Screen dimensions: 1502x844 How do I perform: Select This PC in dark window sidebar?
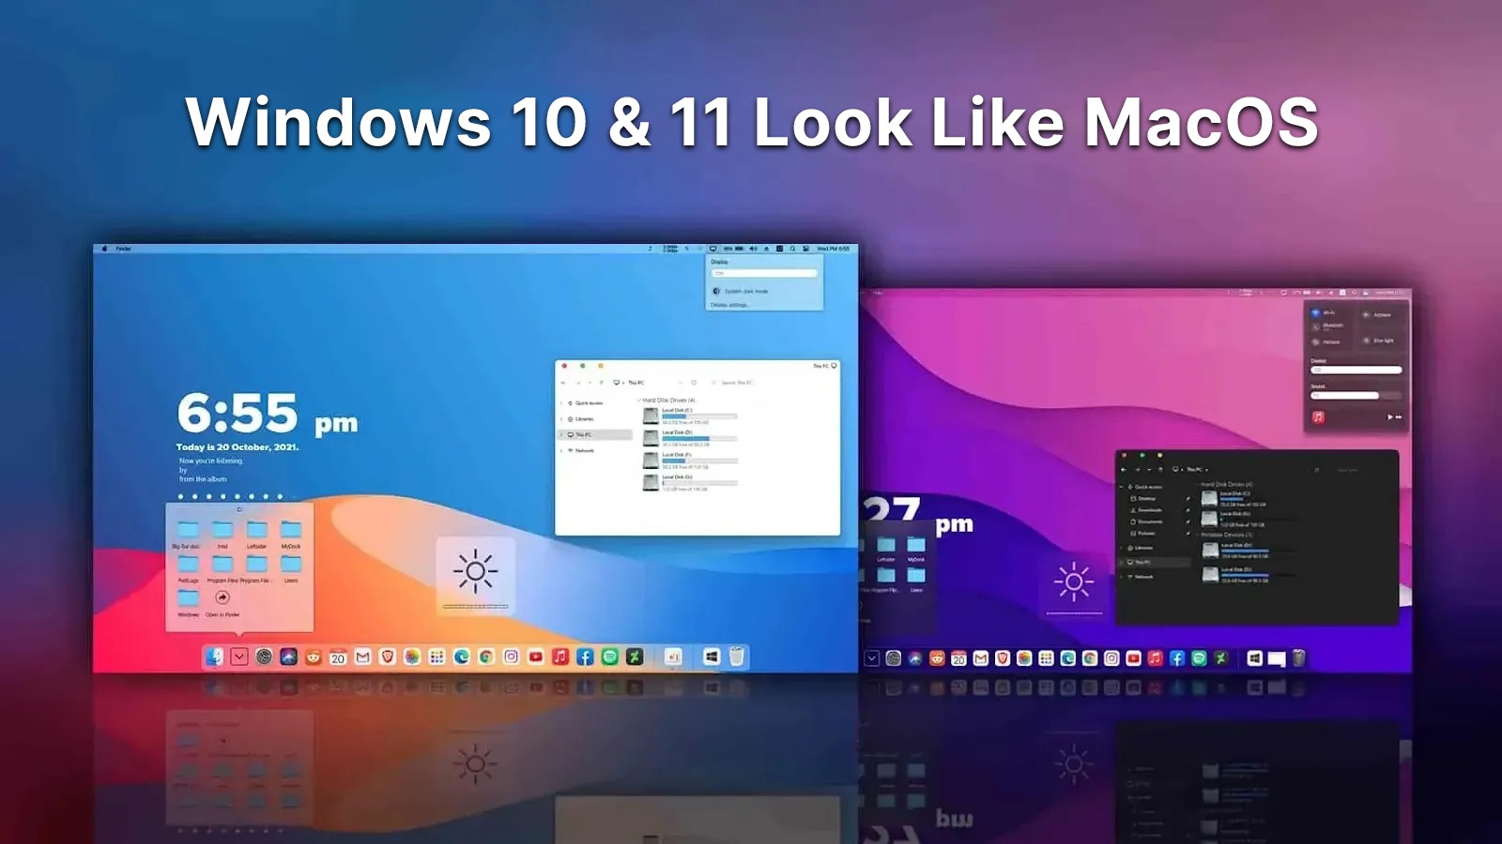[x=1155, y=563]
